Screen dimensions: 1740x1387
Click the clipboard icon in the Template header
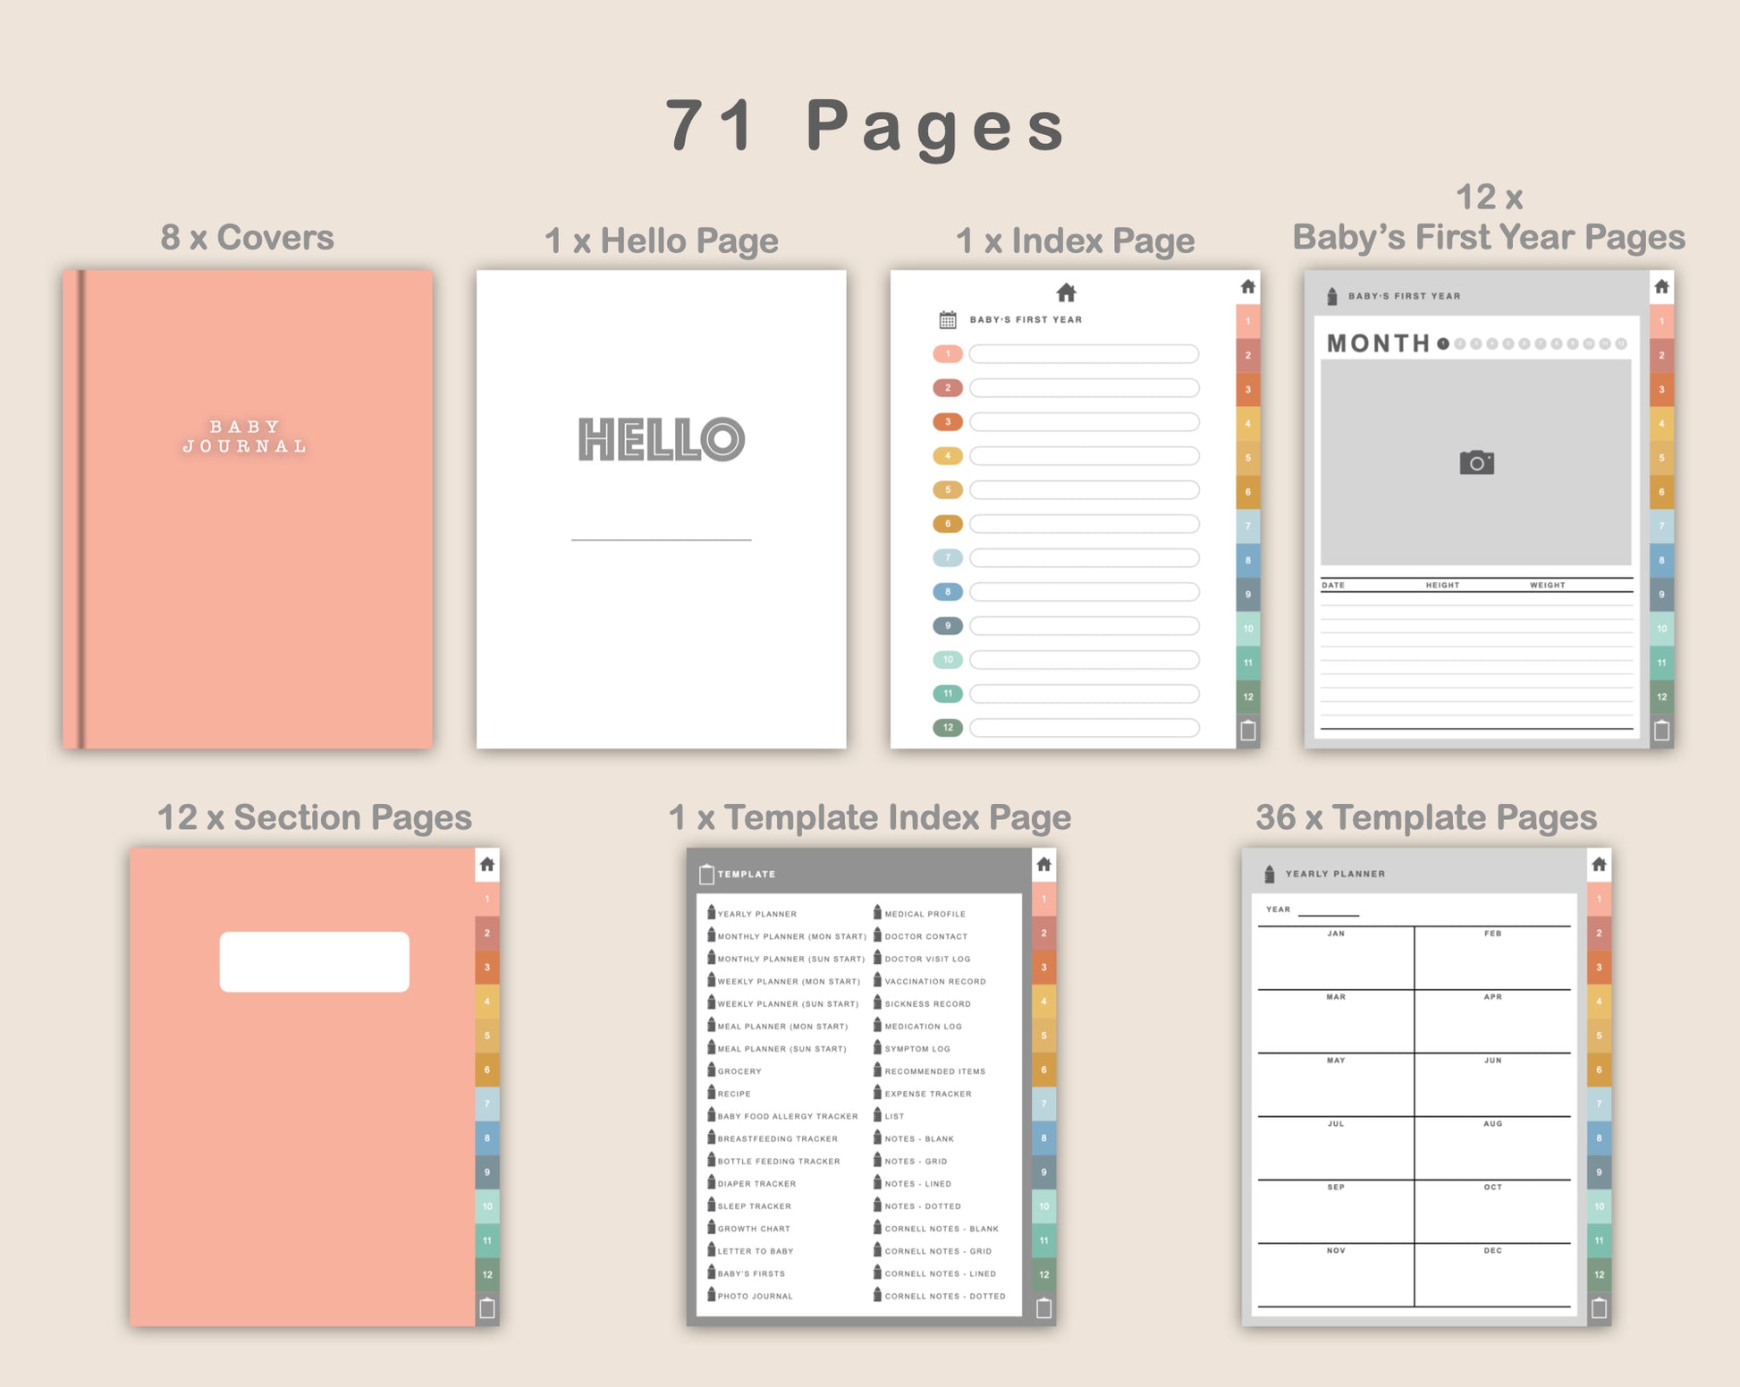(x=706, y=874)
